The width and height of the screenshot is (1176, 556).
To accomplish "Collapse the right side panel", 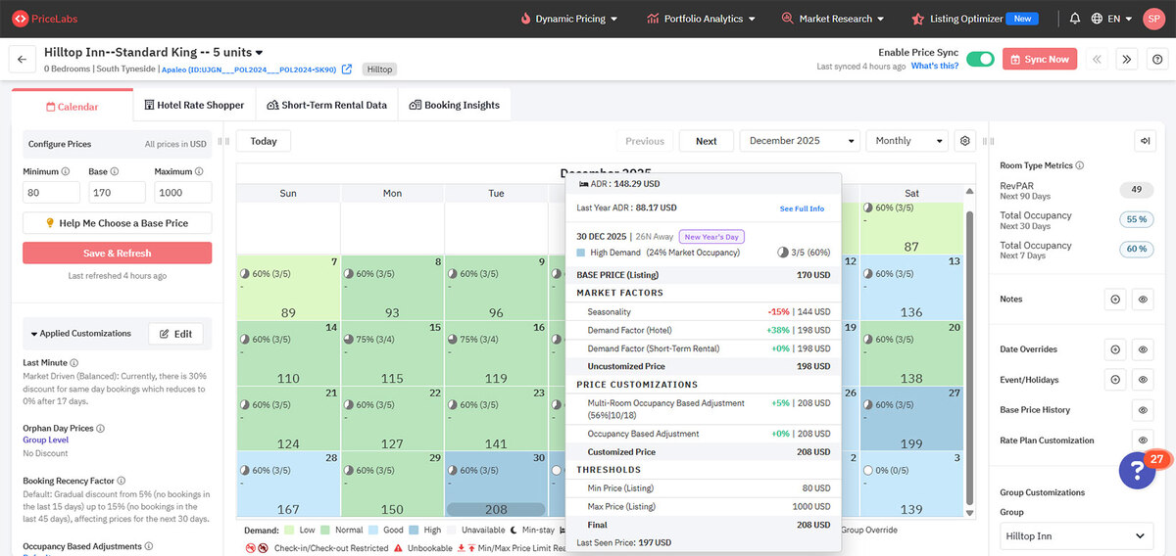I will (x=1144, y=141).
